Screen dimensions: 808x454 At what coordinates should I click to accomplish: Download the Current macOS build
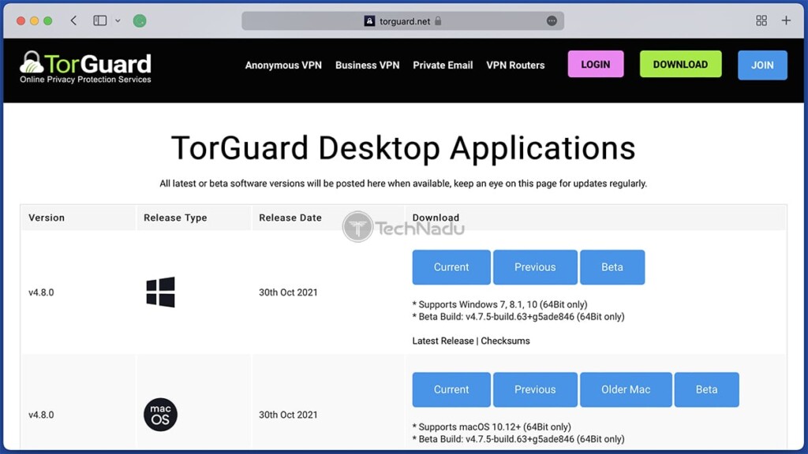(451, 389)
